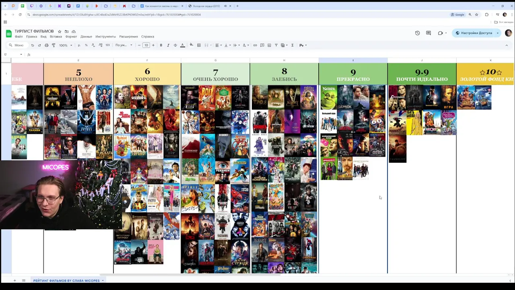Screen dimensions: 515x290
Task: Format as currency with the р. button
Action: pyautogui.click(x=79, y=45)
